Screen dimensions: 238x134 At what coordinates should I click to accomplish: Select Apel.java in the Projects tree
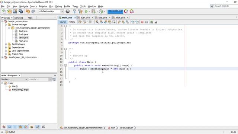(23, 31)
